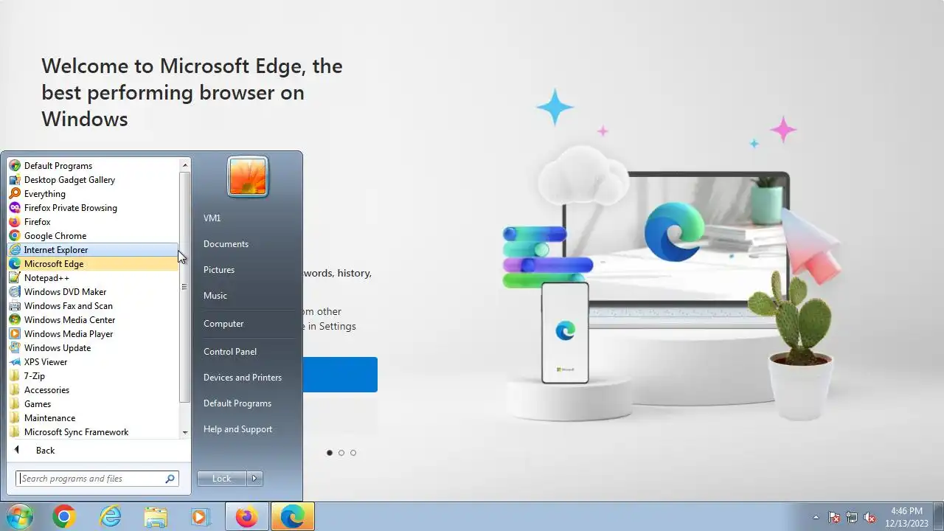Viewport: 944px width, 531px height.
Task: Click Internet Explorer icon on the taskbar
Action: coord(110,517)
